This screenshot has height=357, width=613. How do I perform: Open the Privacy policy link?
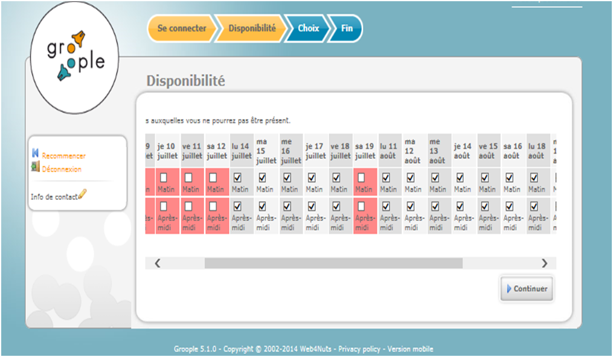(359, 349)
